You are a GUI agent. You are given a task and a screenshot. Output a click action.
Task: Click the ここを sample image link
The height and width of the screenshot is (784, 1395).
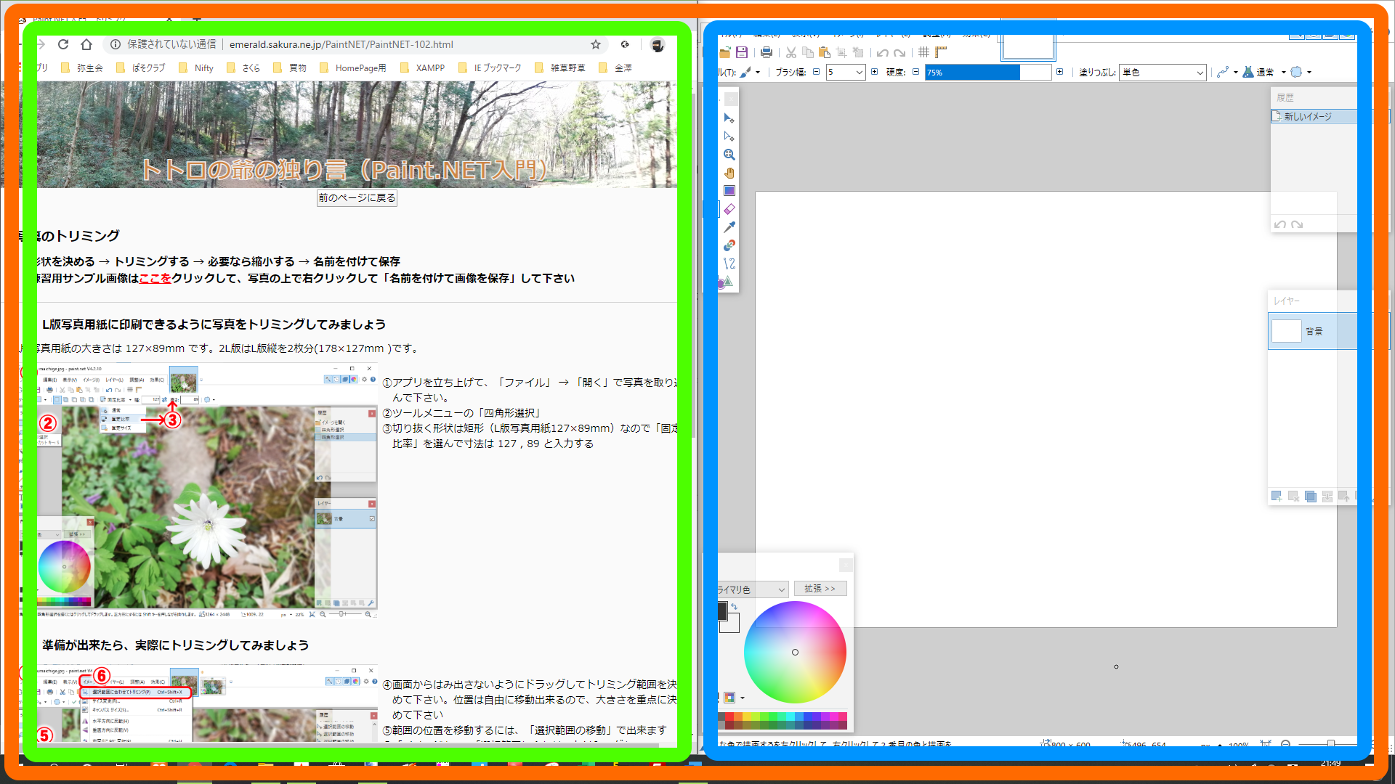coord(155,278)
